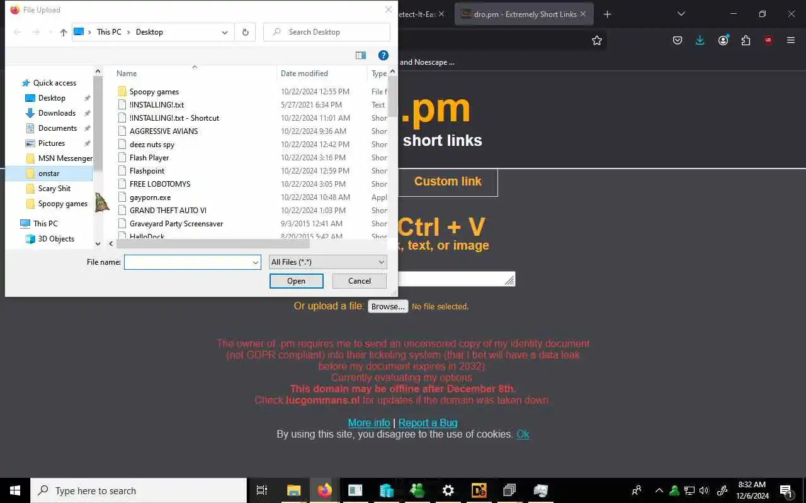Open the Detect It Easy taskbar icon
This screenshot has height=503, width=806.
pos(479,490)
